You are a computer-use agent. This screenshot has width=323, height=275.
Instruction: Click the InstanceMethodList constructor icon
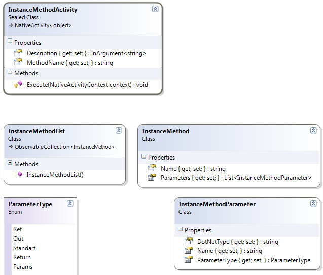coord(18,175)
